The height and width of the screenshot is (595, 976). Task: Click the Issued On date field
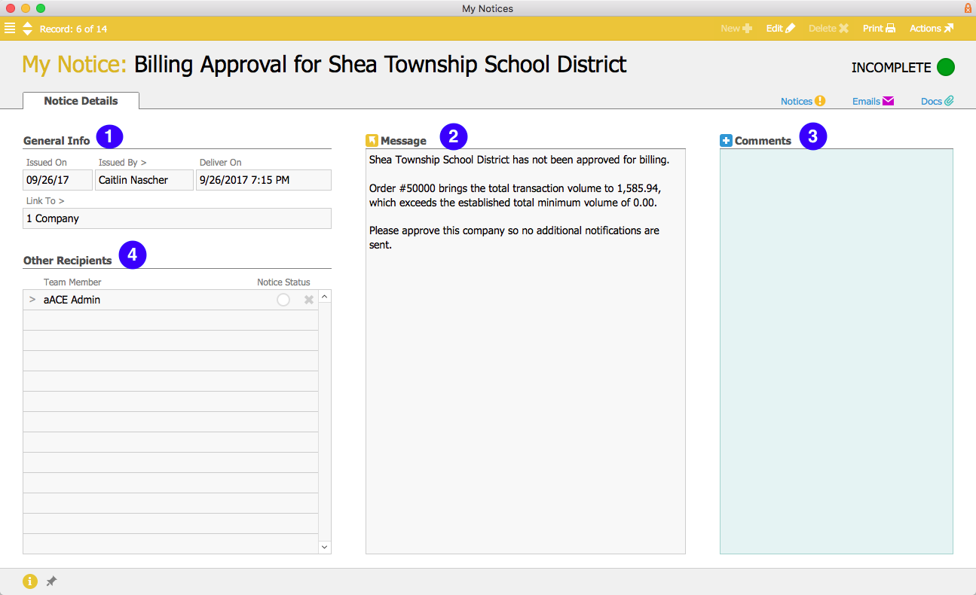pyautogui.click(x=58, y=180)
